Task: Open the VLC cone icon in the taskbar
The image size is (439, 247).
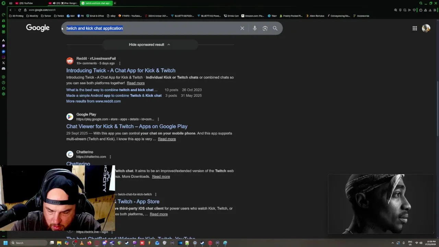Action: (x=82, y=243)
